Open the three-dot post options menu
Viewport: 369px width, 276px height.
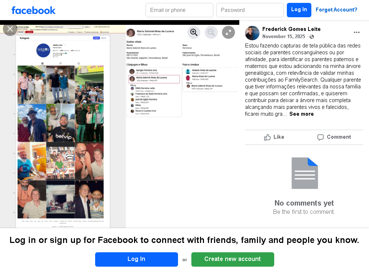356,32
